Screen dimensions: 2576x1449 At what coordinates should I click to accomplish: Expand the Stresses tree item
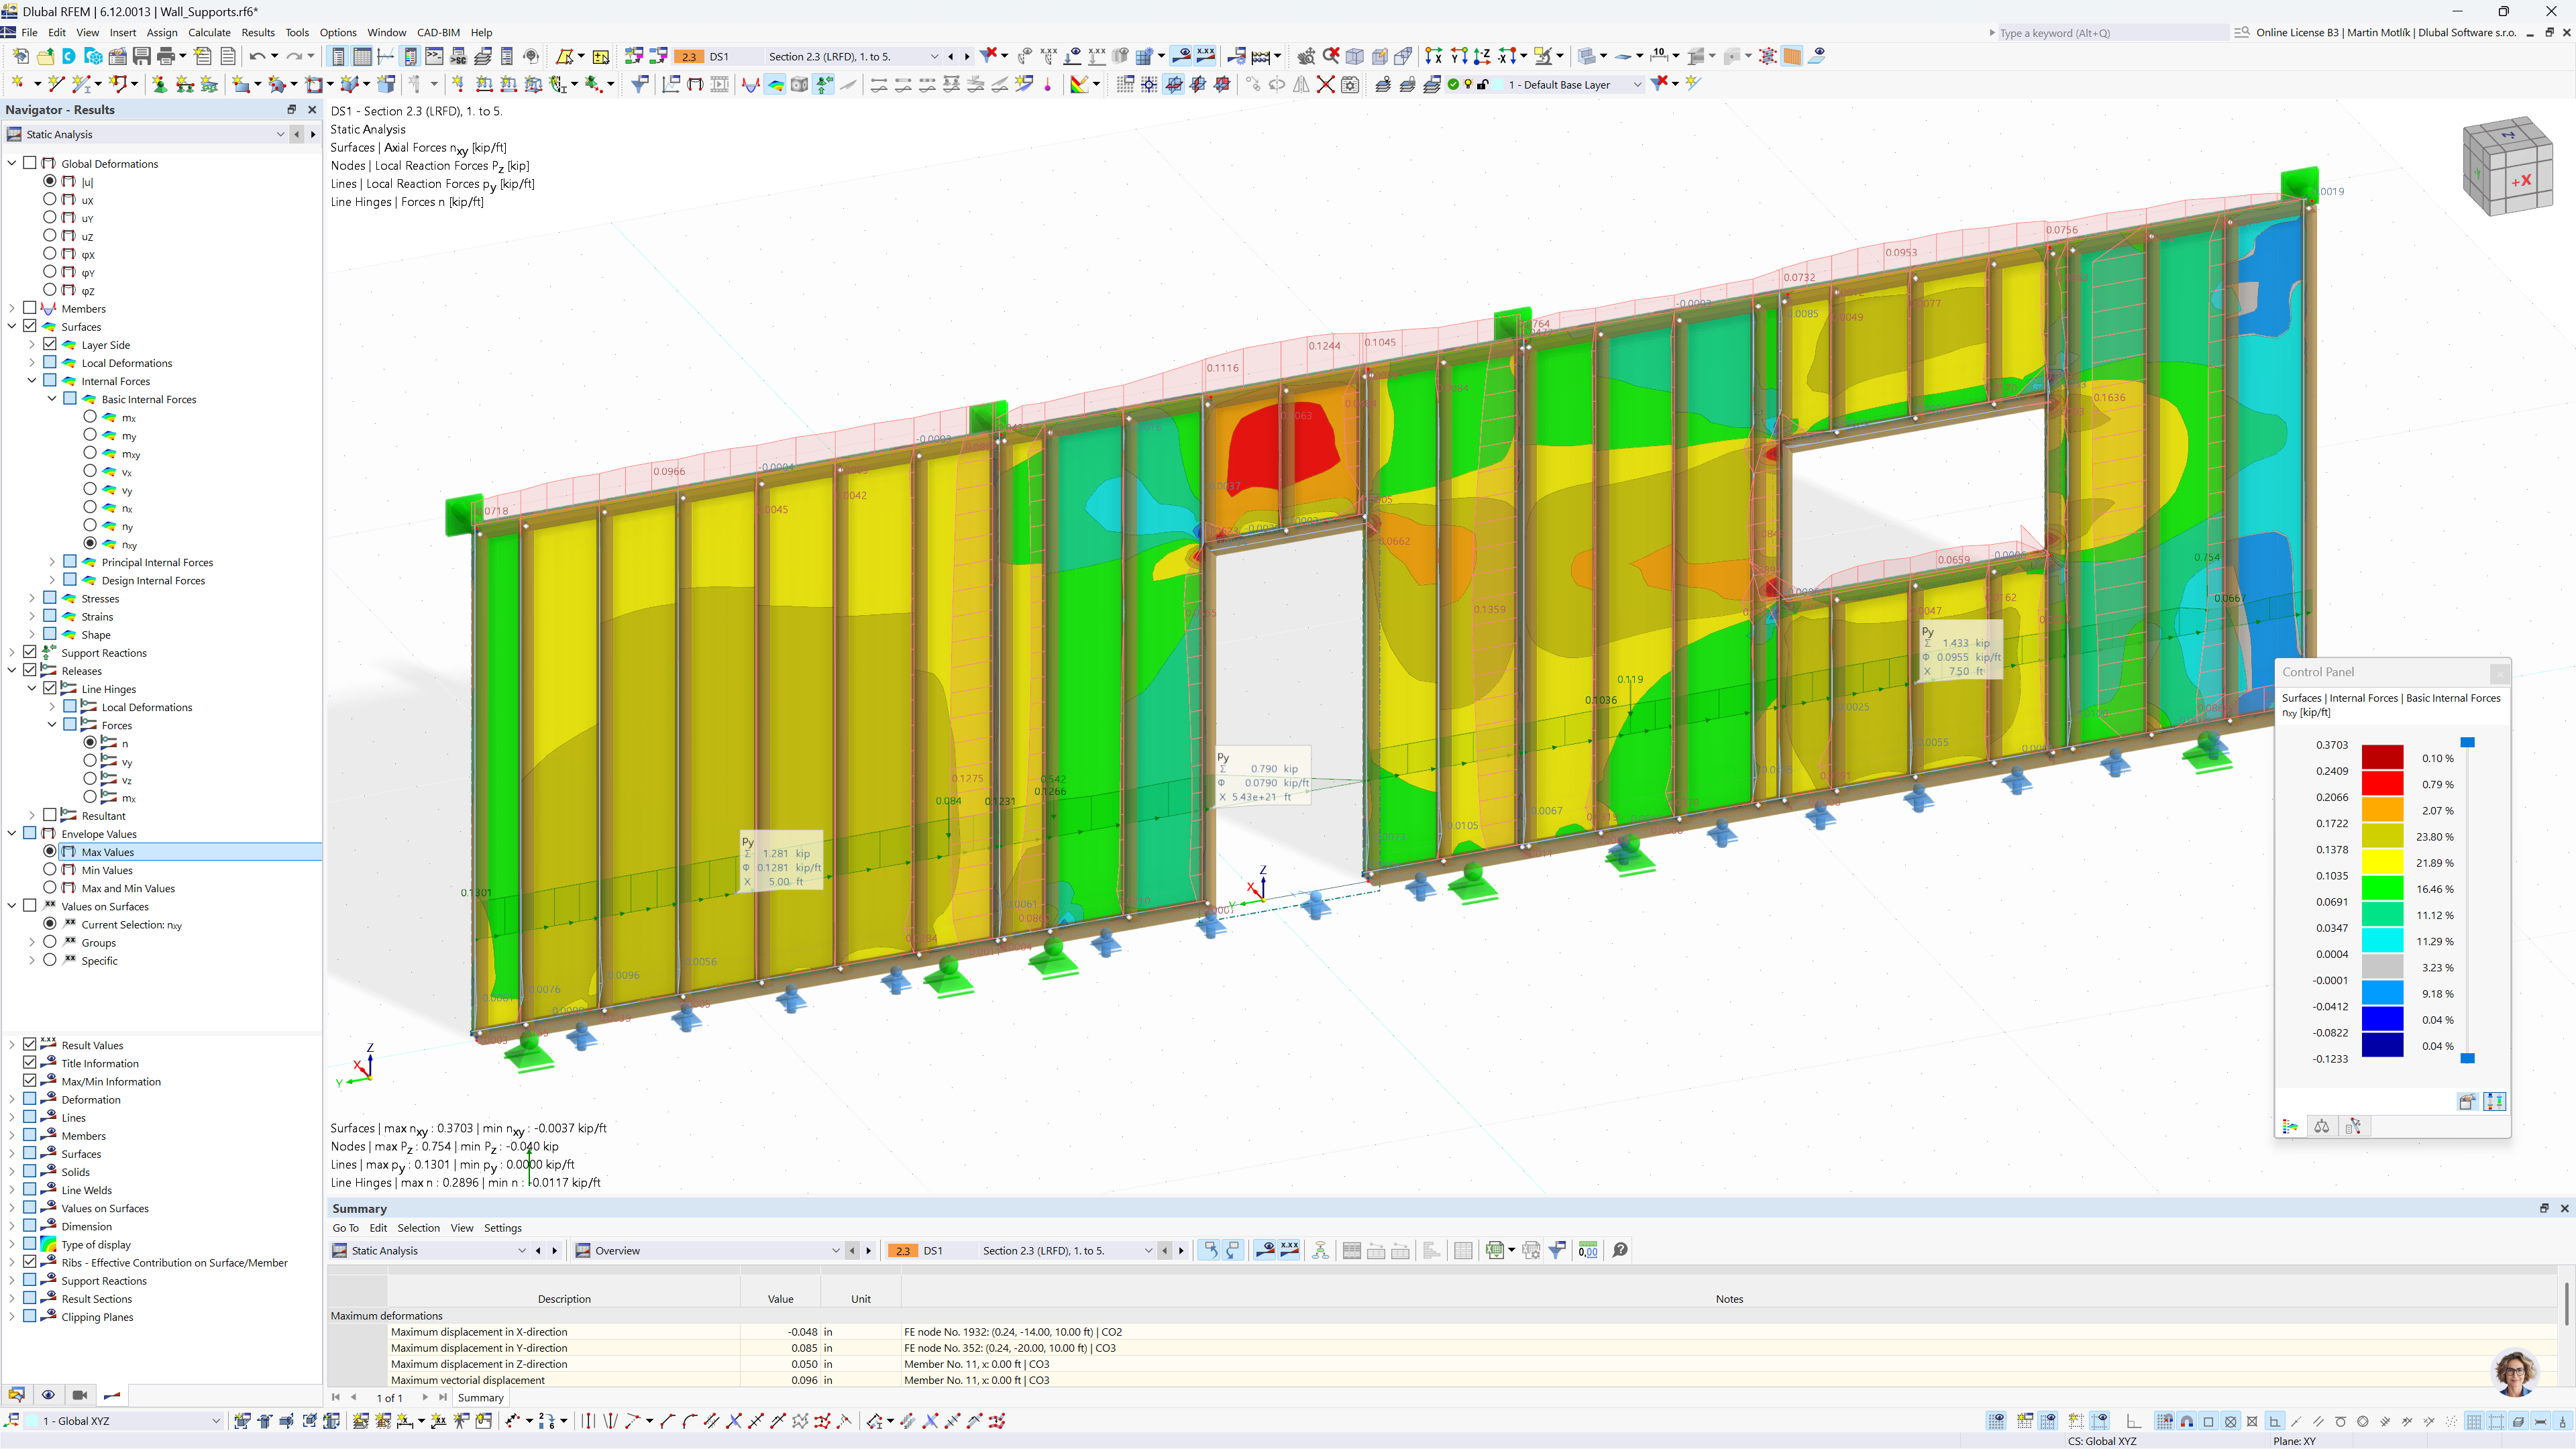point(32,598)
